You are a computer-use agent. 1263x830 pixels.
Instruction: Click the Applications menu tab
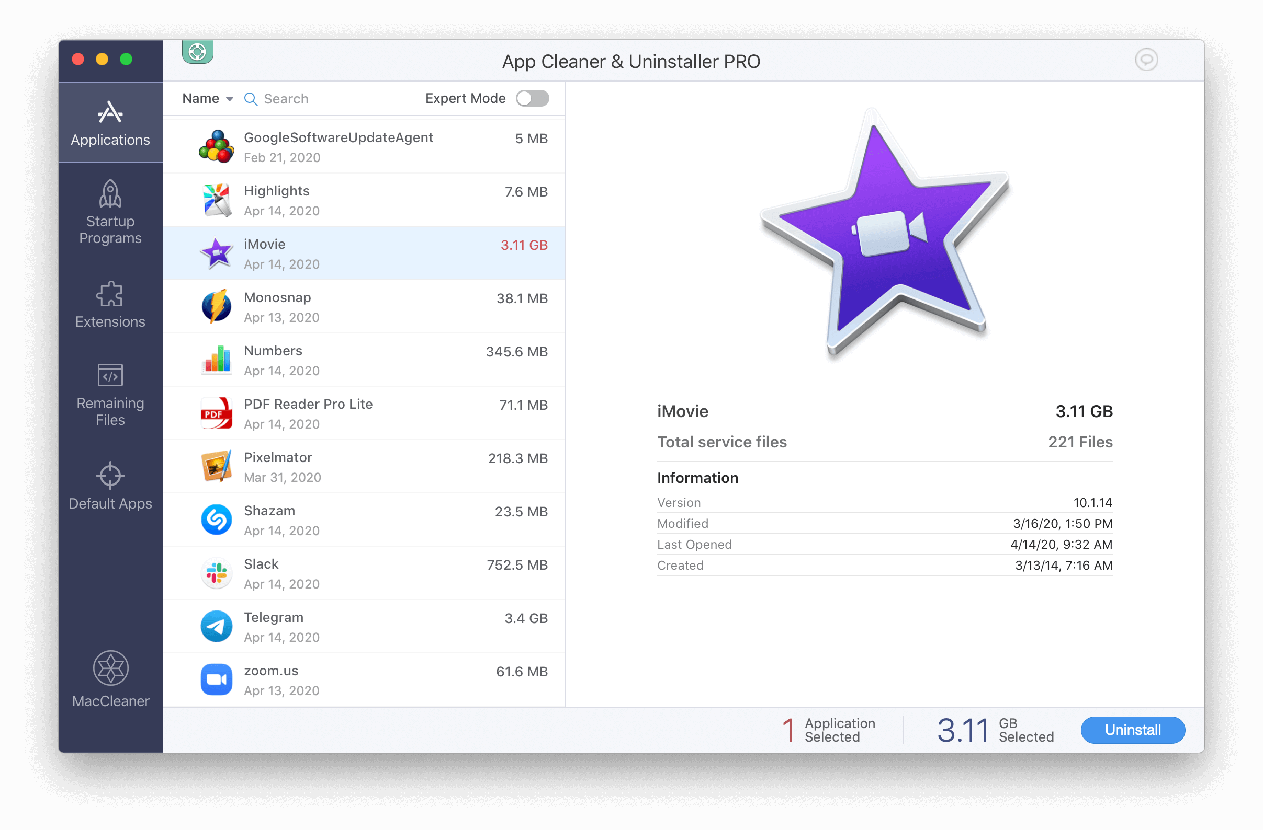click(x=109, y=120)
